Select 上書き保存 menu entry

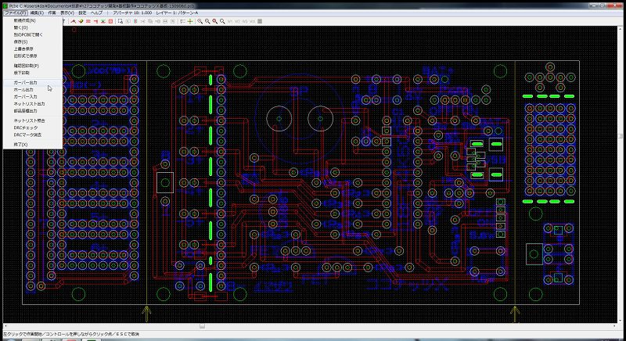(23, 48)
